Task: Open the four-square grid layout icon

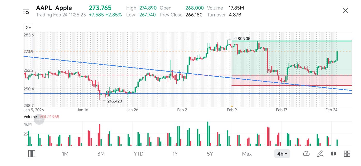Action: coord(347,154)
